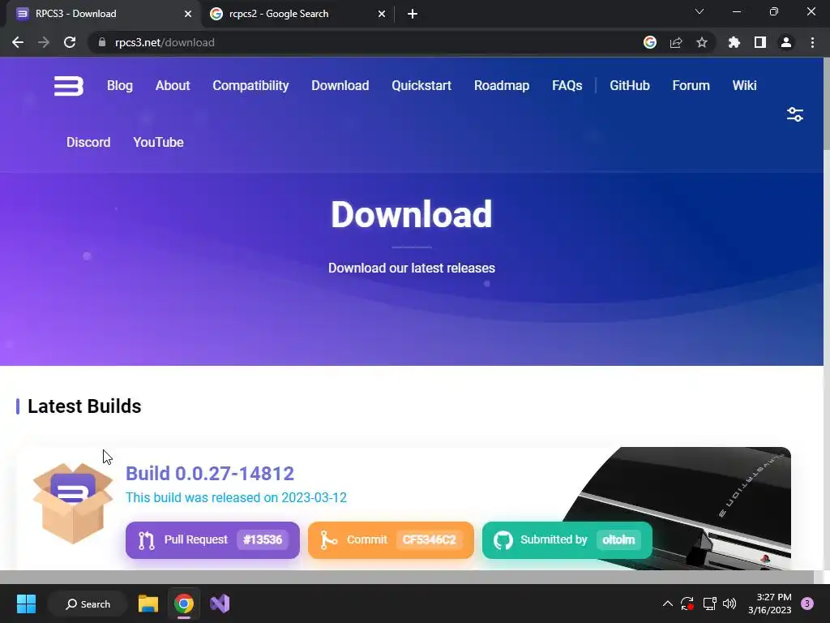The height and width of the screenshot is (623, 830).
Task: Click the browser forward arrow
Action: [x=44, y=42]
